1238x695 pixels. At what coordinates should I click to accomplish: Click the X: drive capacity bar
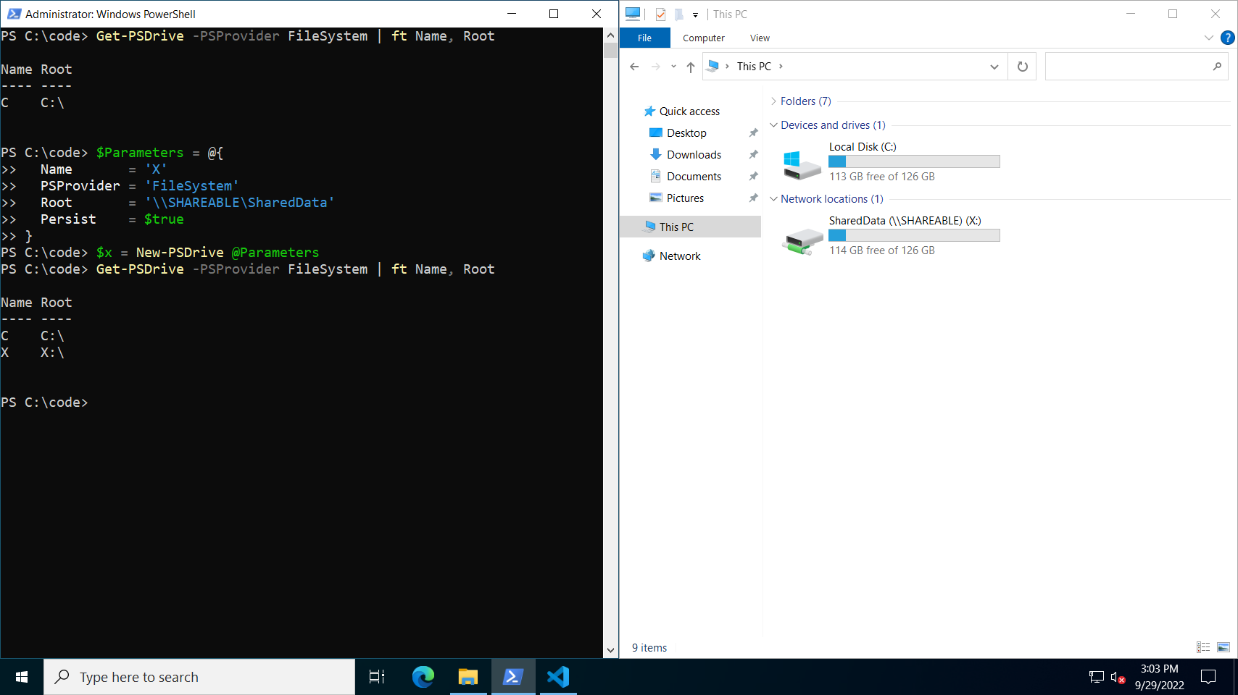[913, 235]
